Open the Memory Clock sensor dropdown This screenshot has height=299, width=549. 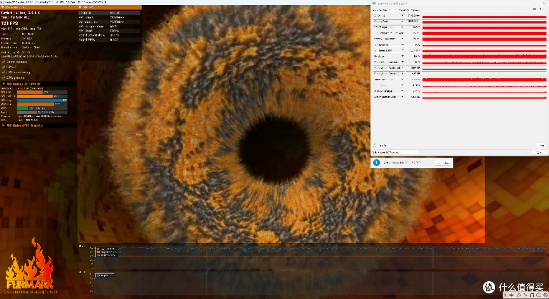point(402,21)
